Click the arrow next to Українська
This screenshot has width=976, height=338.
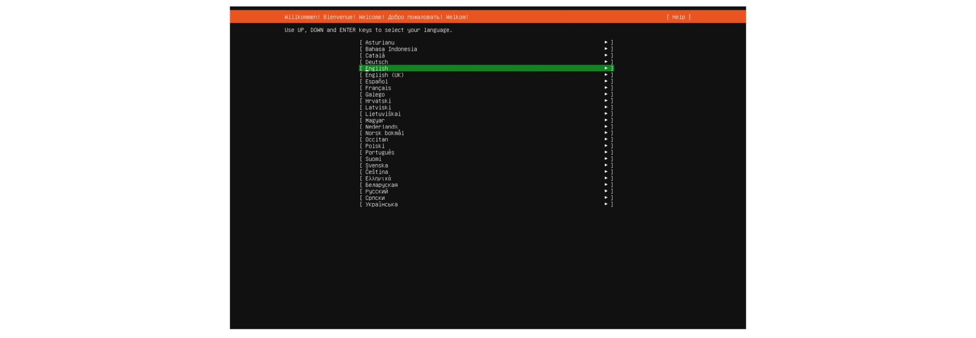pyautogui.click(x=606, y=204)
